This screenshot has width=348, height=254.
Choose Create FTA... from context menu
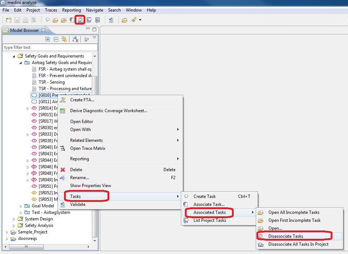click(x=82, y=100)
